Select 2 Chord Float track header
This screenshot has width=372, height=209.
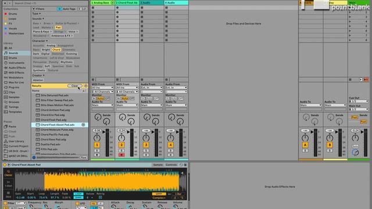coord(127,2)
